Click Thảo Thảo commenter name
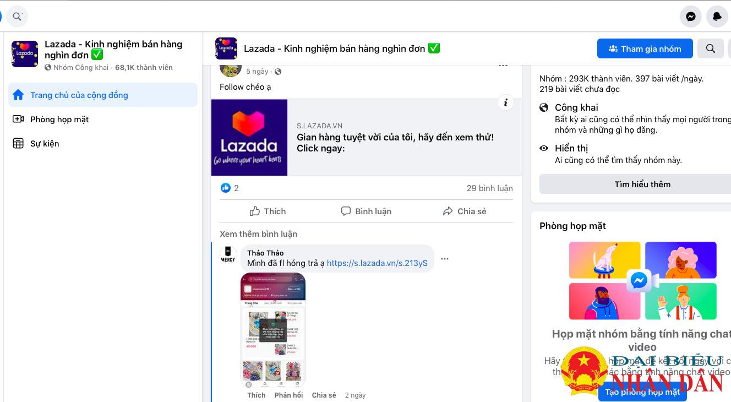731x402 pixels. coord(265,253)
